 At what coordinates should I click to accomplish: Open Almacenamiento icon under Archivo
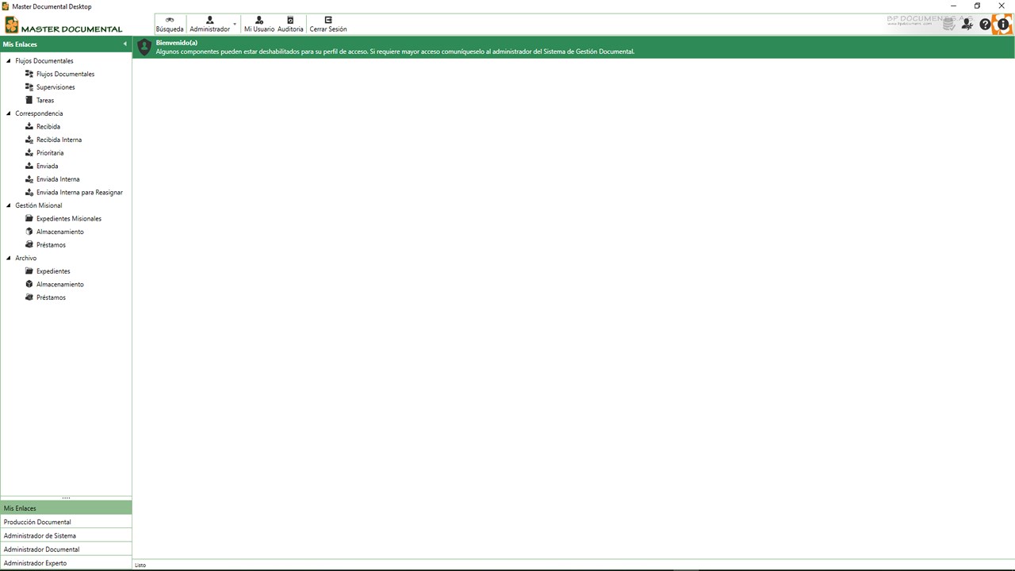pos(29,284)
